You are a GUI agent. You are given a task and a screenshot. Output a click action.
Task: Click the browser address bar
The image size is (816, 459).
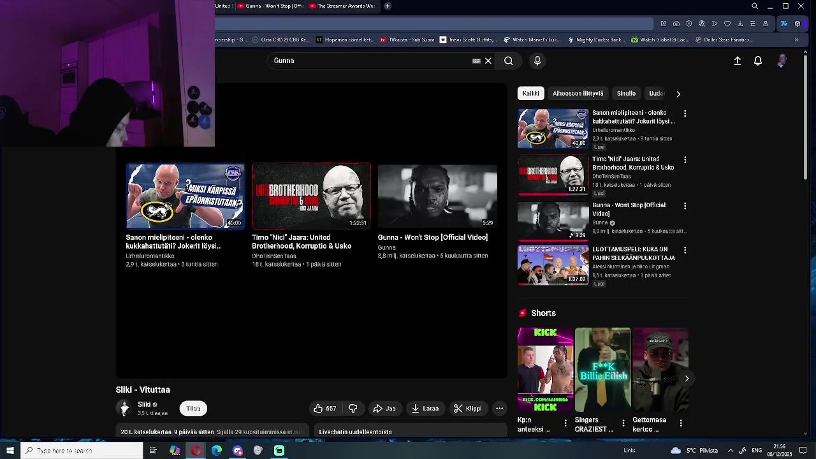(433, 24)
